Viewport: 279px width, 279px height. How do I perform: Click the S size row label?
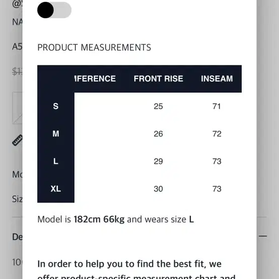pyautogui.click(x=56, y=106)
